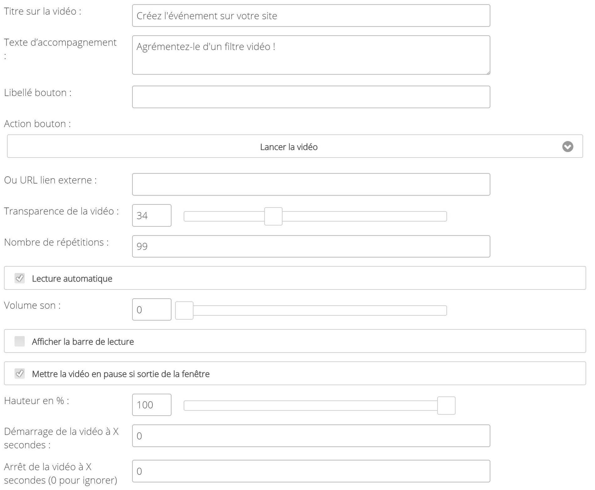Focus the Démarrage de la vidéo seconds field

tap(311, 436)
